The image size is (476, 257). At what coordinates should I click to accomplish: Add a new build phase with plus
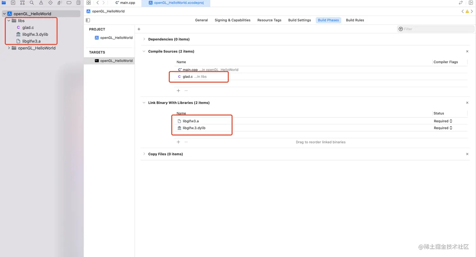[x=139, y=29]
